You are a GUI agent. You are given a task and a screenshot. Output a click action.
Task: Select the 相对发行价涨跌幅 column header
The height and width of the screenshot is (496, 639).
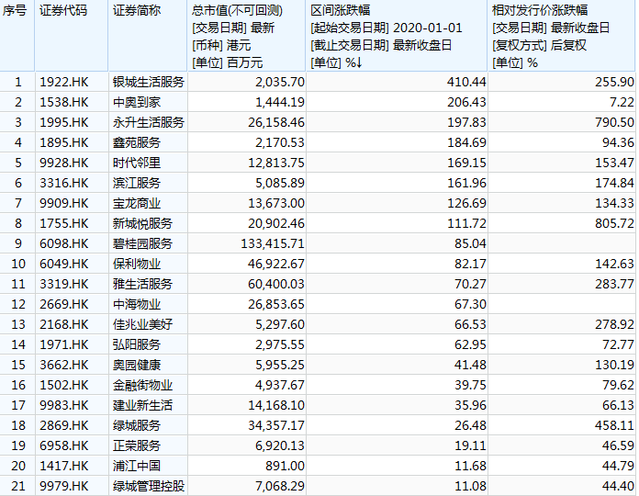(x=561, y=36)
